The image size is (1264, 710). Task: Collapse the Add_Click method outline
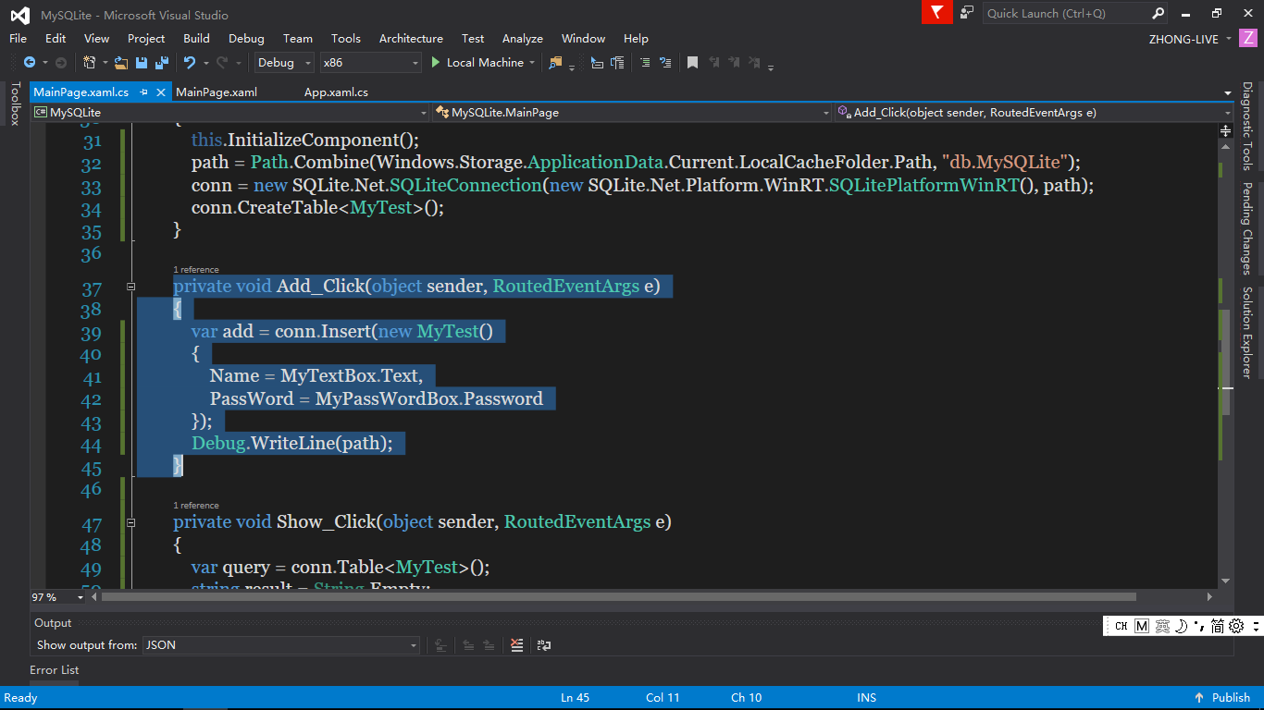pyautogui.click(x=130, y=288)
